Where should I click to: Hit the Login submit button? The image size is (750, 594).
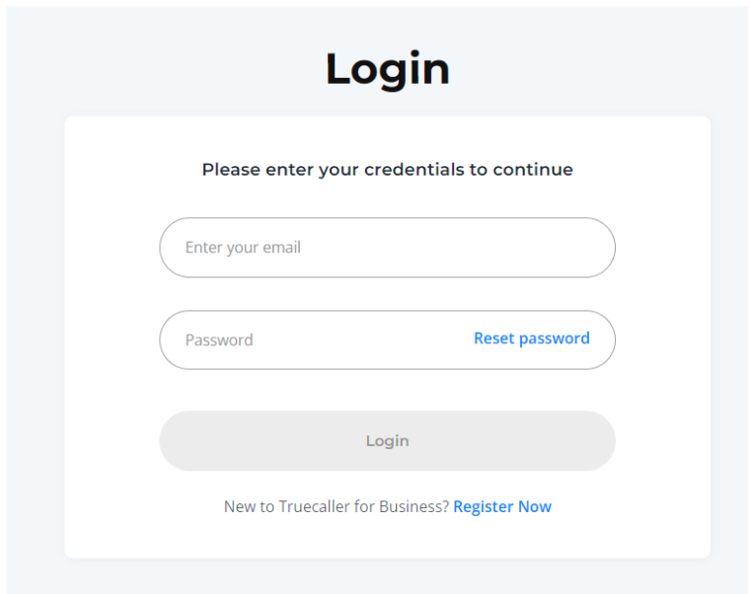[387, 441]
